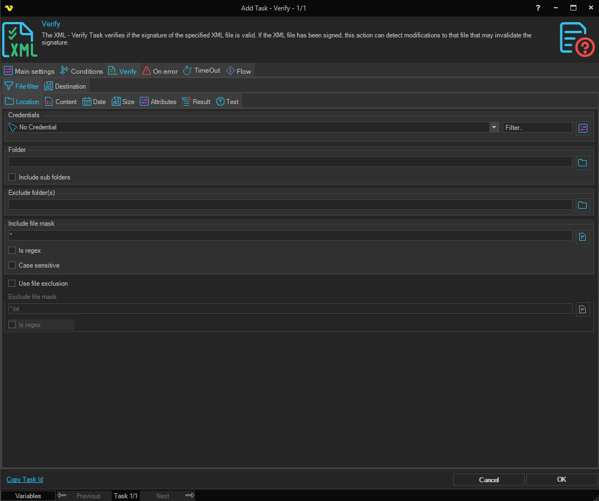Select the Destination sub-tab

[65, 86]
